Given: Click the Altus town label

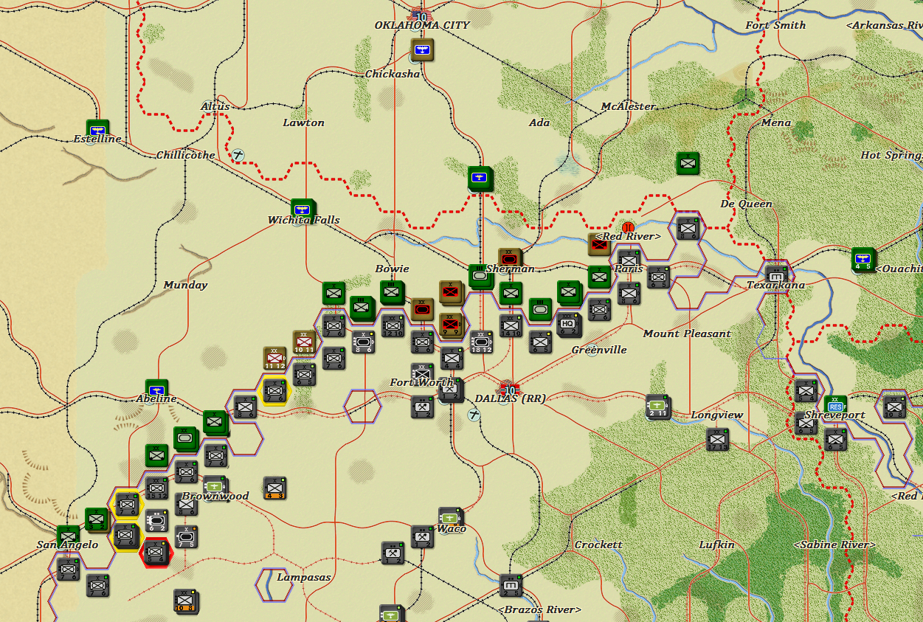Looking at the screenshot, I should [215, 106].
